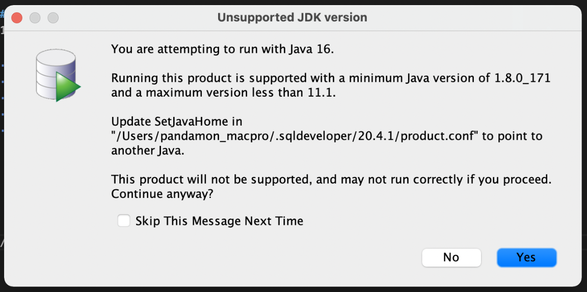
Task: Click the 'another Java.' text line
Action: [x=148, y=151]
